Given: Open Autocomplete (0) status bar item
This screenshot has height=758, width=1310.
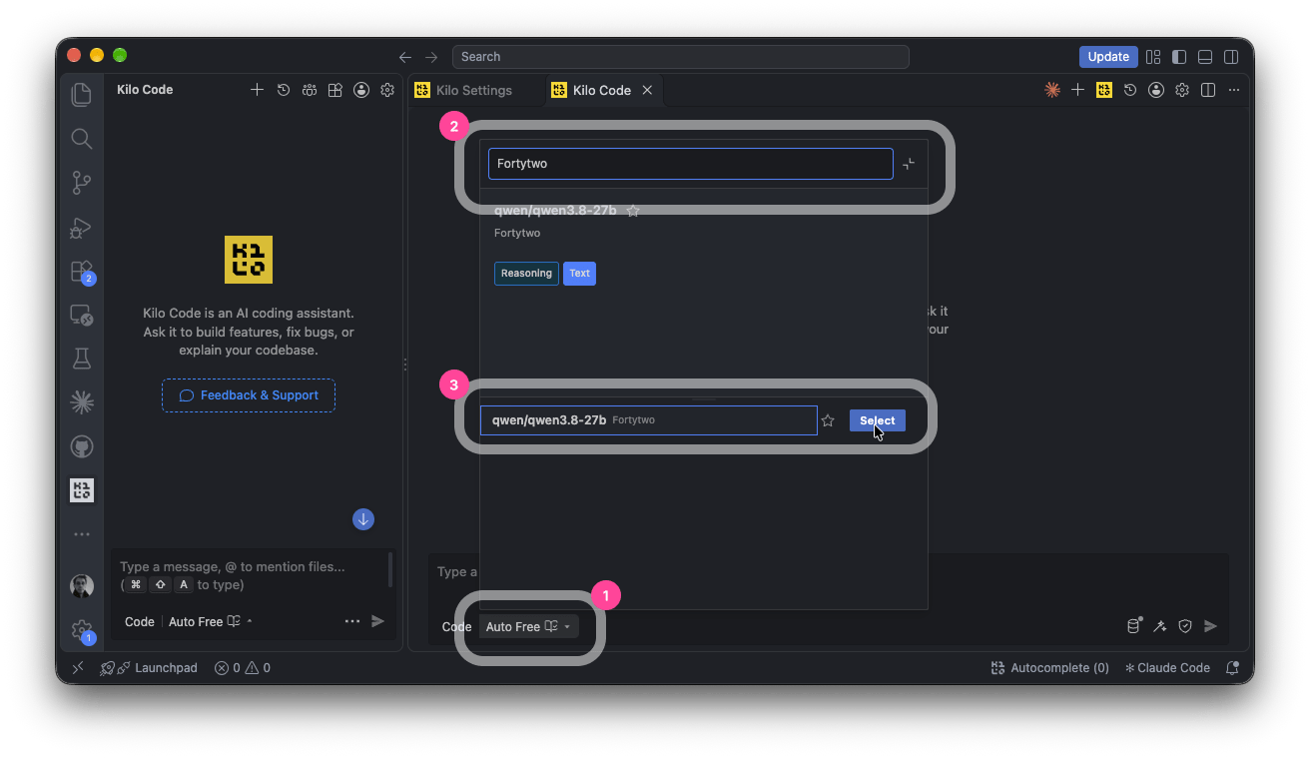Looking at the screenshot, I should pos(1049,668).
